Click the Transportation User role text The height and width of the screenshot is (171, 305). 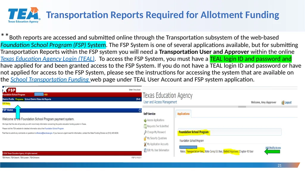195,151
